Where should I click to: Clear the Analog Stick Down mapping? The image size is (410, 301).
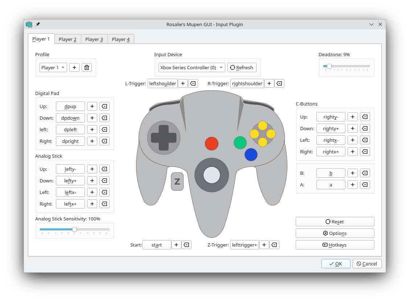pyautogui.click(x=104, y=181)
